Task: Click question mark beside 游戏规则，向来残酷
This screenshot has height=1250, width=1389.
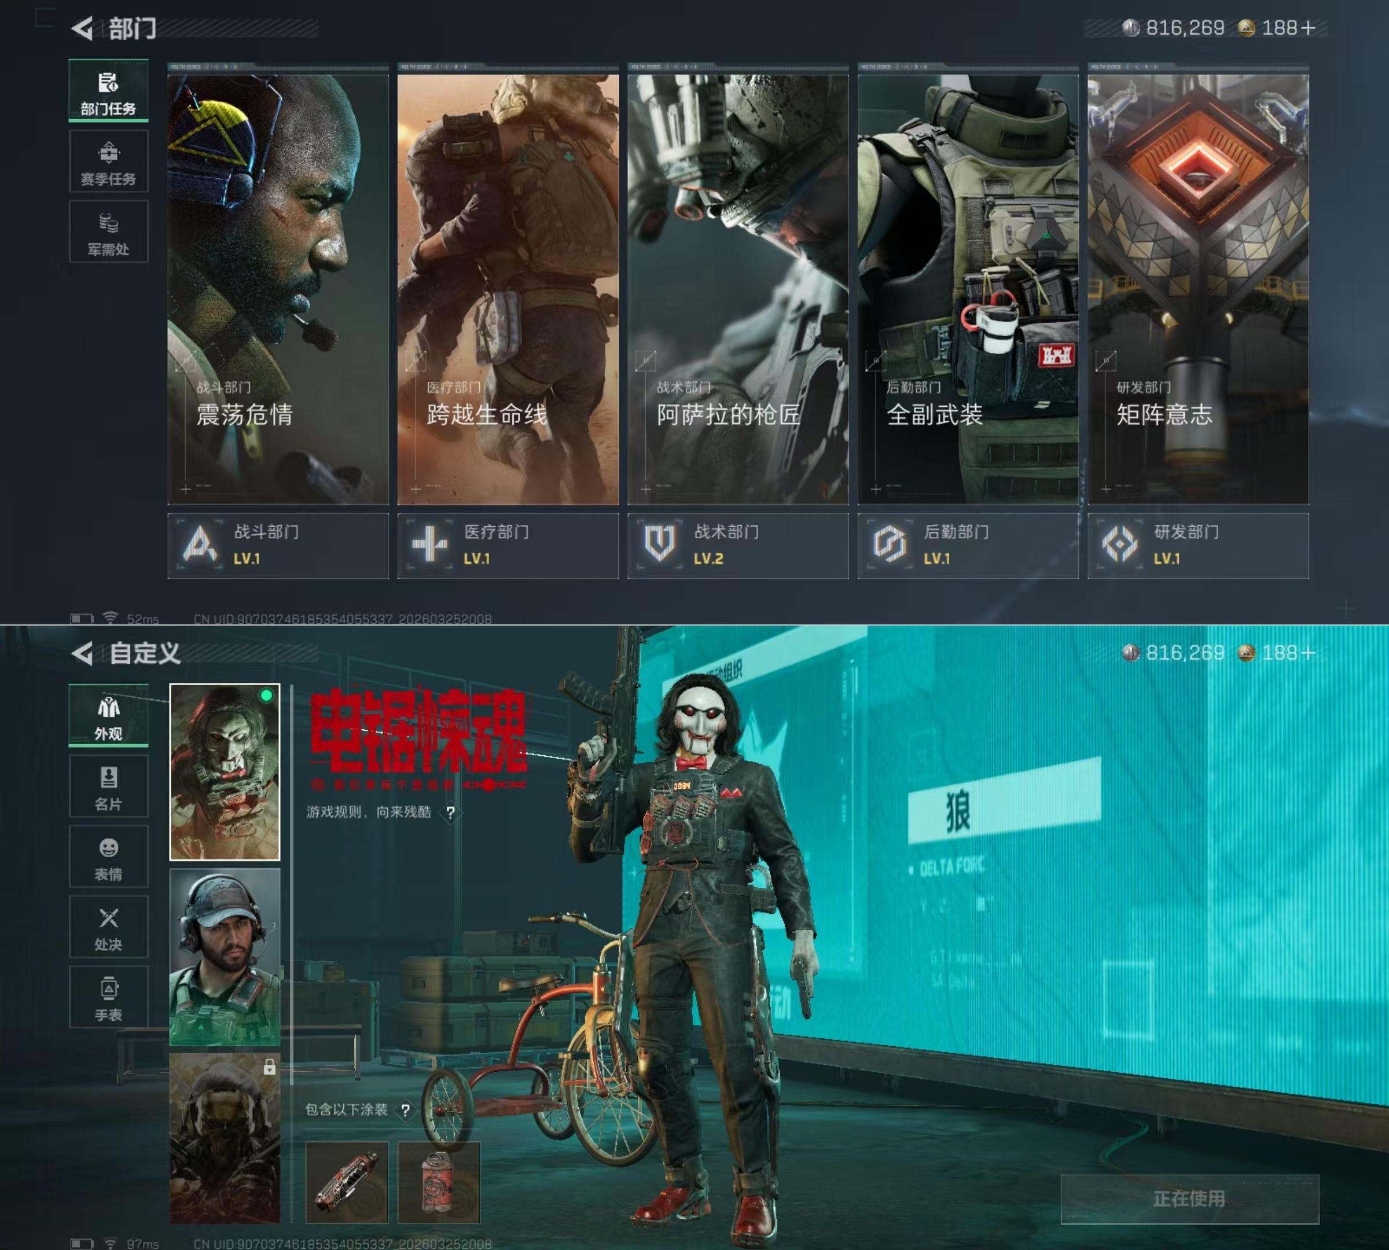Action: [x=451, y=812]
